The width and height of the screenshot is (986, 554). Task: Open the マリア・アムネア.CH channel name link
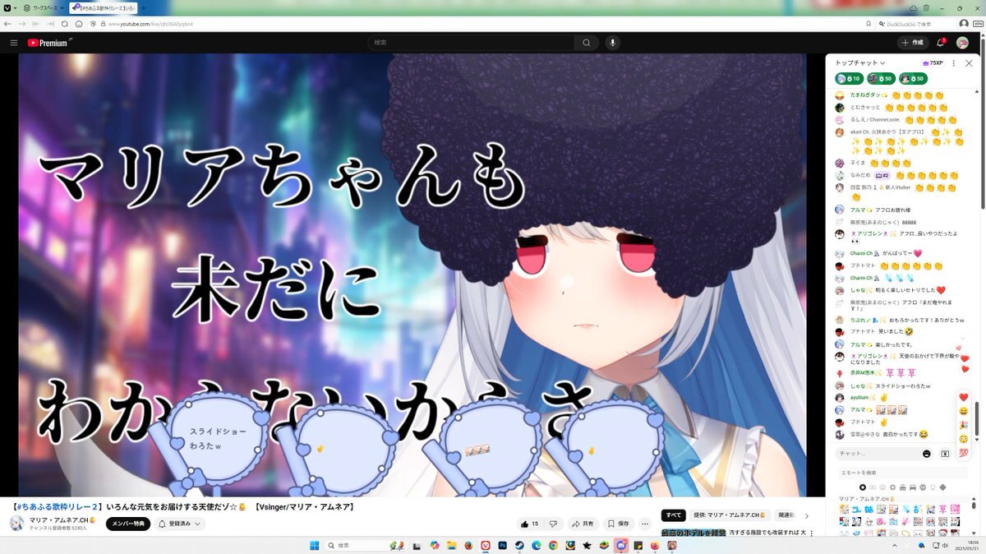click(x=63, y=519)
